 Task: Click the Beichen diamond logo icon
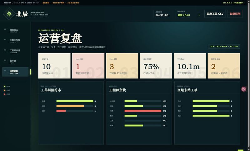(x=9, y=14)
